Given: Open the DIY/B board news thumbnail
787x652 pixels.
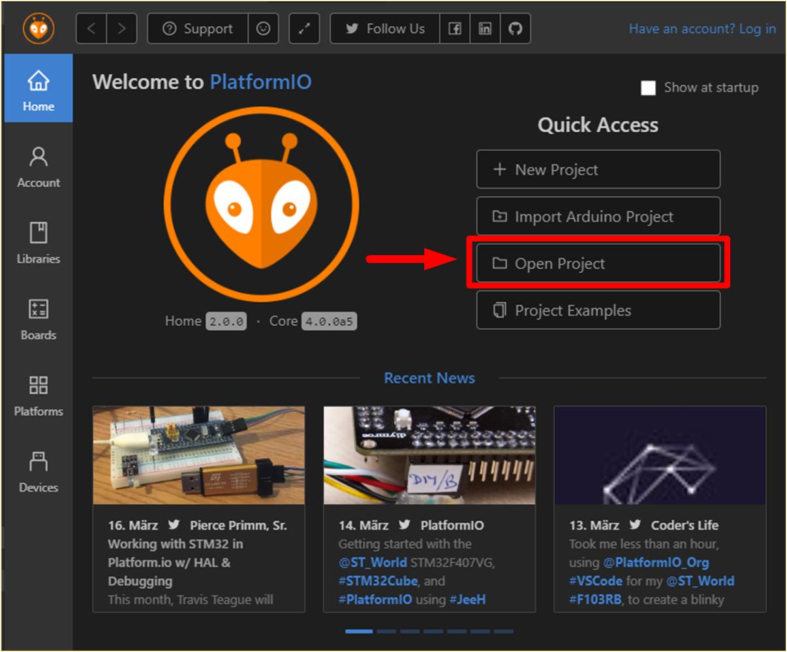Looking at the screenshot, I should coord(429,456).
